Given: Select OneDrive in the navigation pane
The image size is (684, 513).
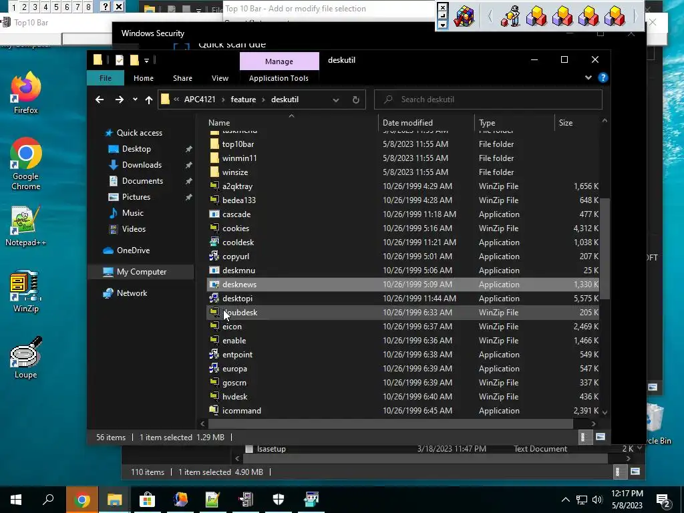Looking at the screenshot, I should pyautogui.click(x=133, y=250).
